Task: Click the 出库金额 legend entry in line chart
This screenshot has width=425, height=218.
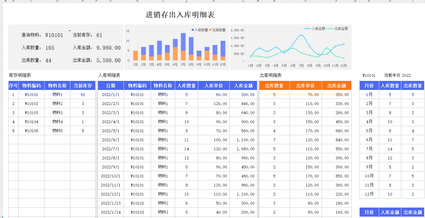Action: [x=337, y=28]
